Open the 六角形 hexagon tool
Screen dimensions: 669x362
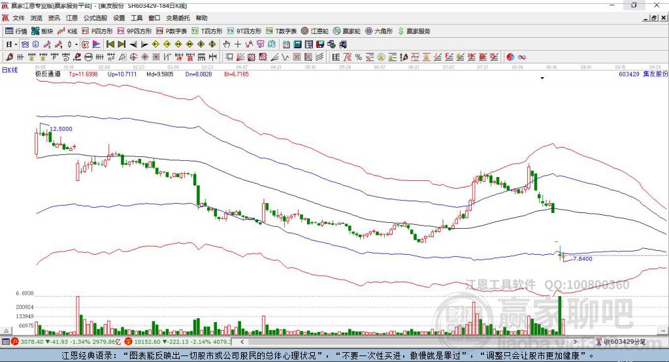pos(379,31)
